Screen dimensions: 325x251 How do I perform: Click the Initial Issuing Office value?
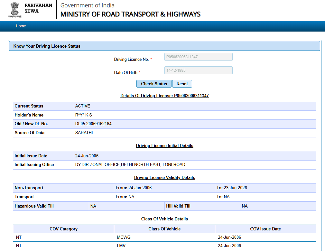pos(130,165)
